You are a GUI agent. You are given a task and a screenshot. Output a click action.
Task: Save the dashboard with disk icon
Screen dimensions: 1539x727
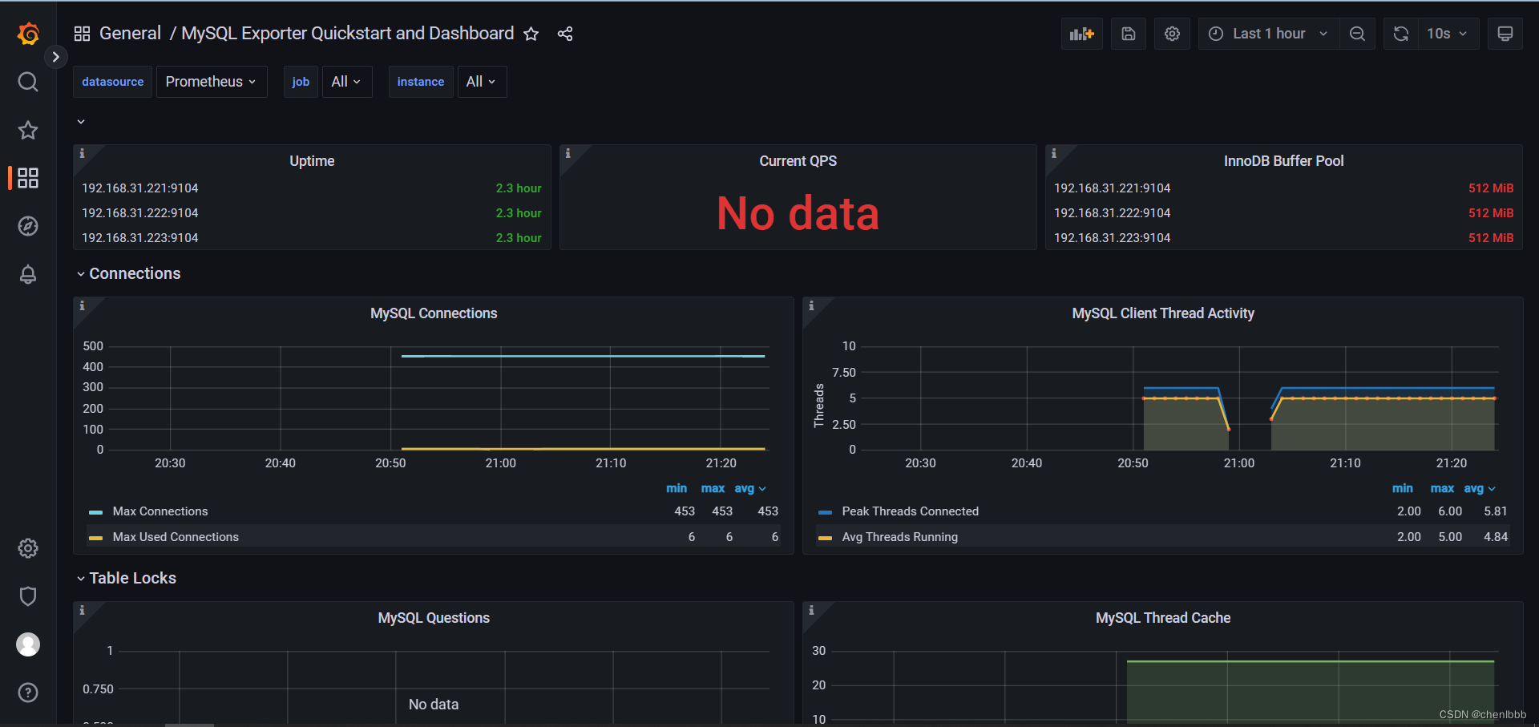click(x=1129, y=34)
